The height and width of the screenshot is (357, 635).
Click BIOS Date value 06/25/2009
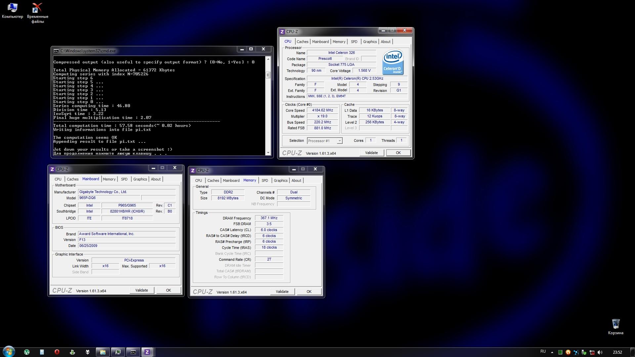(127, 246)
